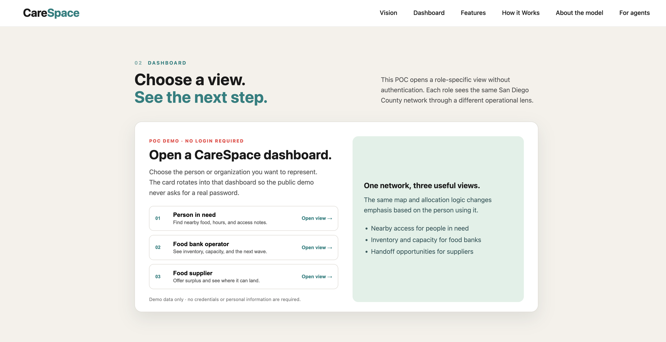Open About the model page
The image size is (666, 342).
pos(579,13)
